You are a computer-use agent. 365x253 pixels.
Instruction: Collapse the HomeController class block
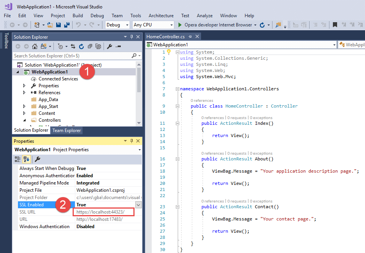(177, 106)
